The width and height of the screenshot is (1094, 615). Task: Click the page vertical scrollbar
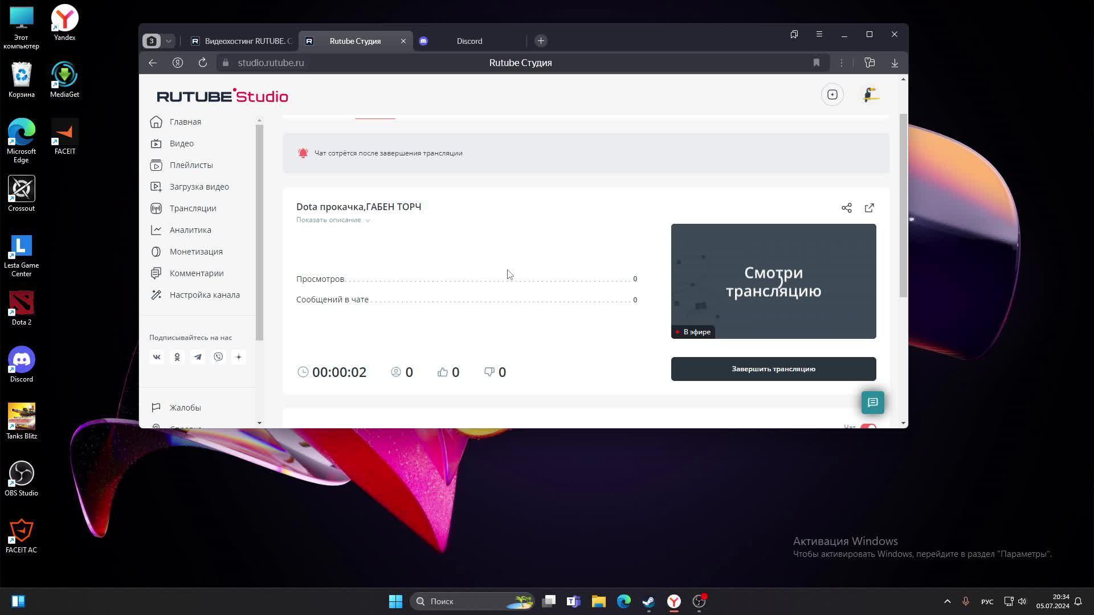click(903, 205)
